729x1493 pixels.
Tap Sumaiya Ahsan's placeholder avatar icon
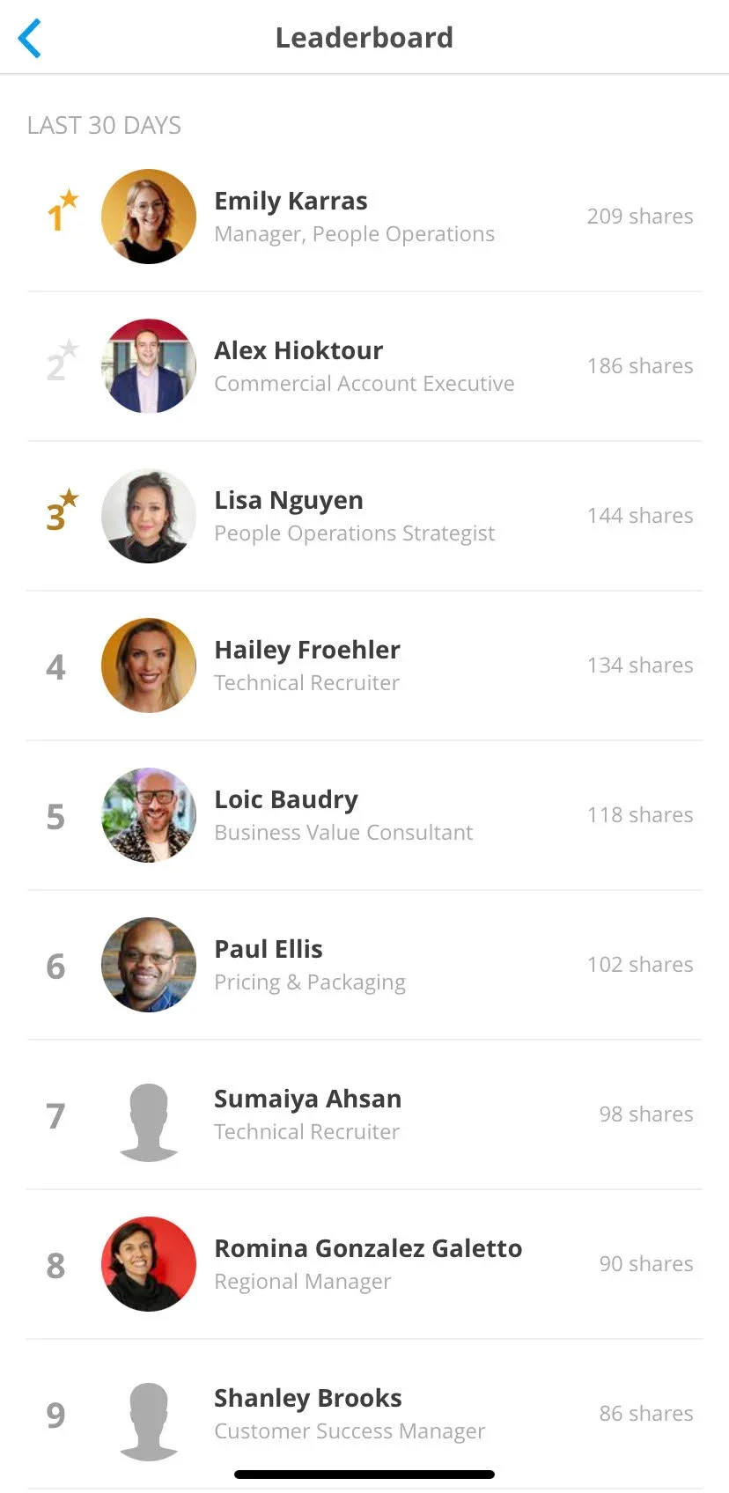[x=149, y=1122]
